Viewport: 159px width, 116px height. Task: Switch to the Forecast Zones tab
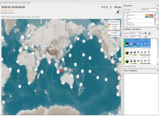click(21, 17)
